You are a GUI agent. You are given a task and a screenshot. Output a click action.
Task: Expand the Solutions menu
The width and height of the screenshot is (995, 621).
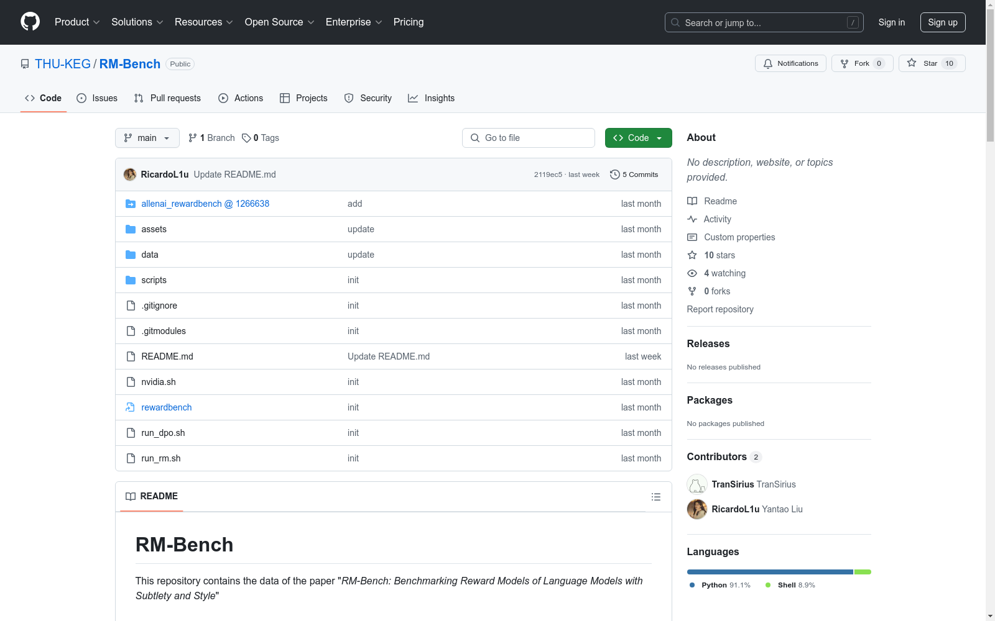point(137,22)
